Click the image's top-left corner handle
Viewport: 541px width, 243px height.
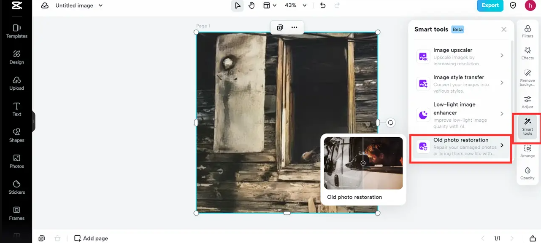click(196, 32)
